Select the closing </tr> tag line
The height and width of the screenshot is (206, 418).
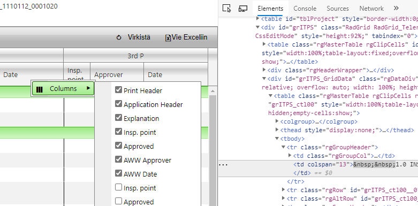click(x=295, y=181)
